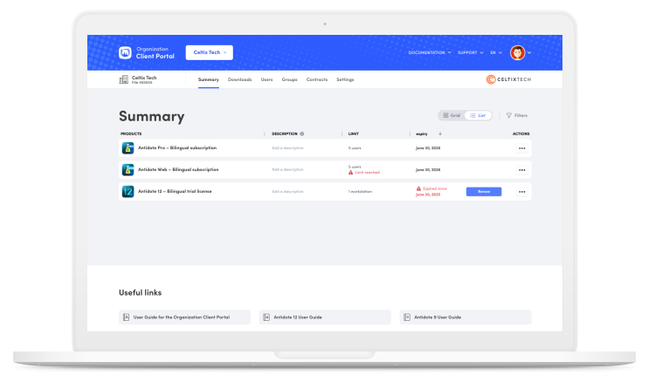Expand the Documentation menu
Image resolution: width=655 pixels, height=382 pixels.
(x=430, y=52)
